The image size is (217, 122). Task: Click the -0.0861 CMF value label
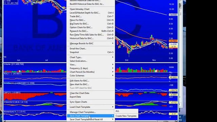173,95
